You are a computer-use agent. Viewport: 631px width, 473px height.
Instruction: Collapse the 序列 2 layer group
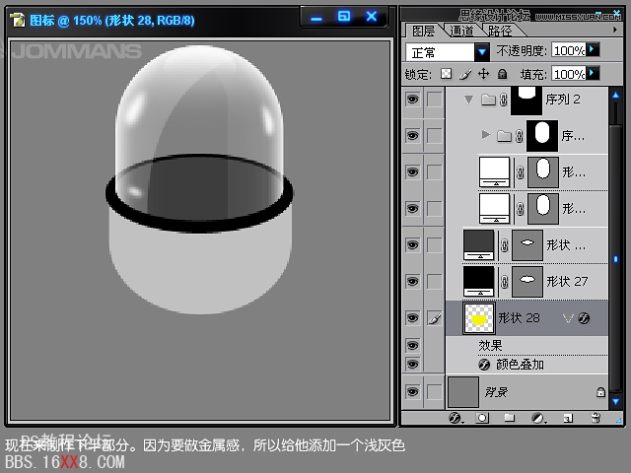pos(466,100)
